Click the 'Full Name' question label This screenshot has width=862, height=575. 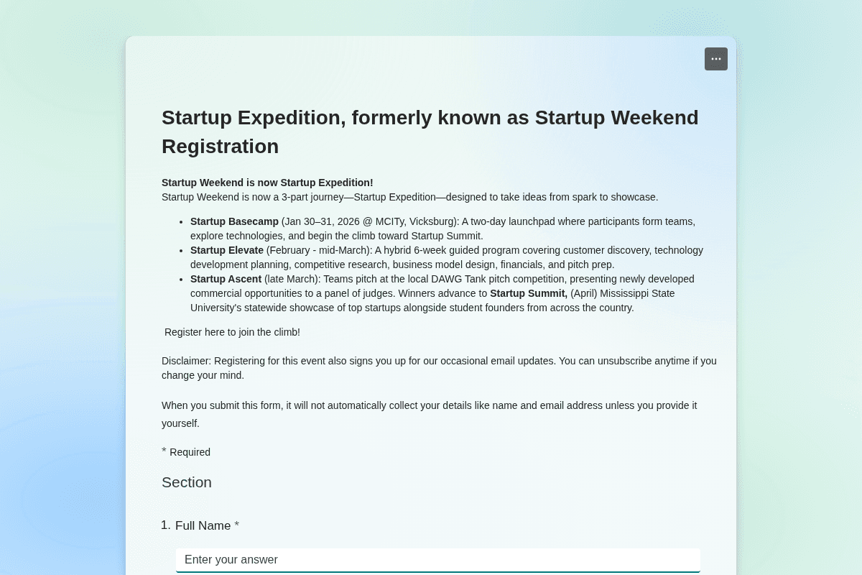point(203,525)
